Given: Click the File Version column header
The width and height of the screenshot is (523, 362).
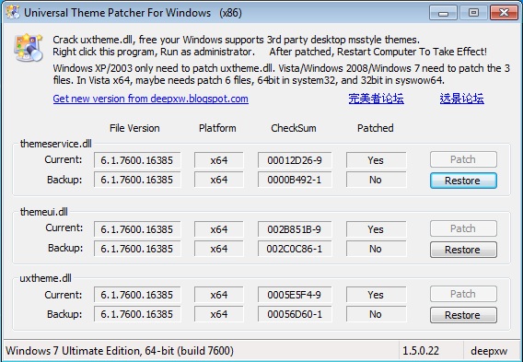Looking at the screenshot, I should point(134,128).
